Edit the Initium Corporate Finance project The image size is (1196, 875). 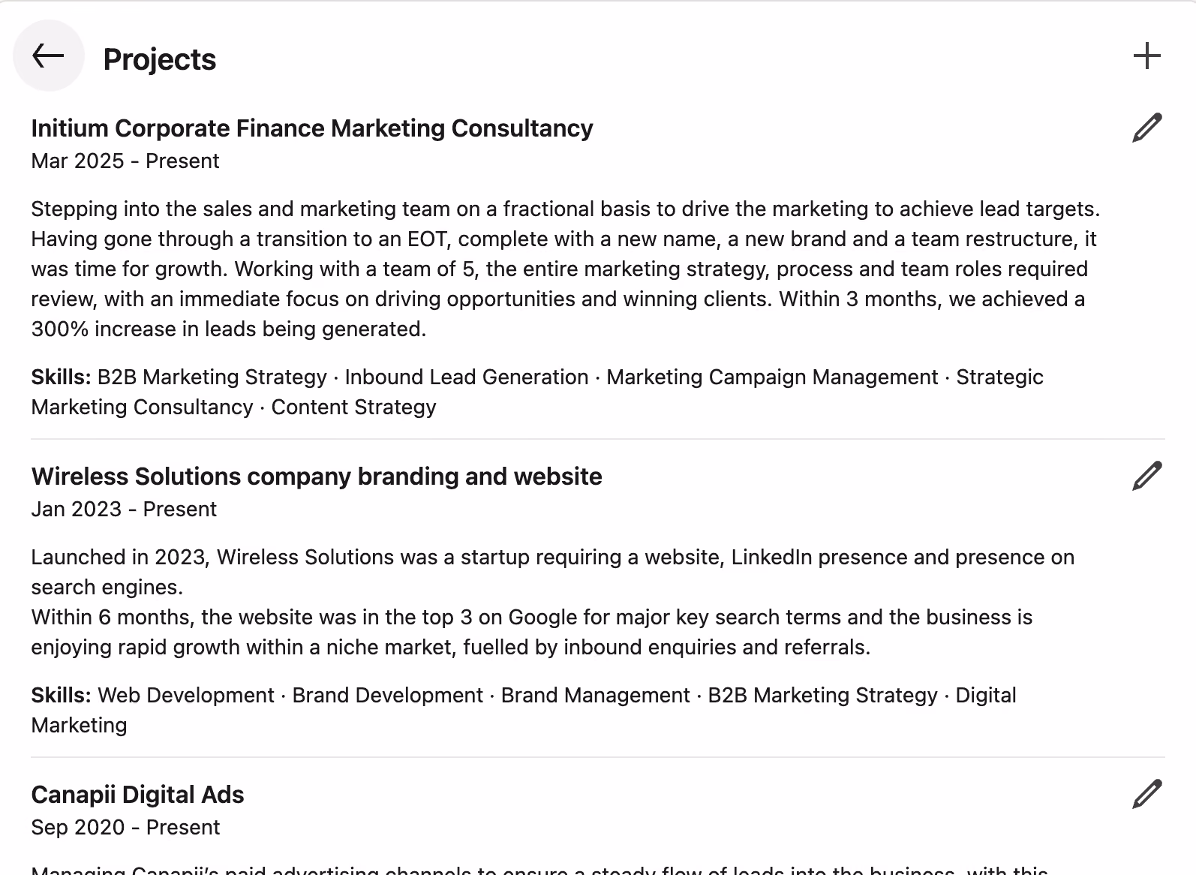1146,128
